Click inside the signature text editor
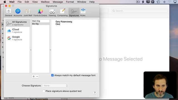178x100 pixels. [75, 46]
